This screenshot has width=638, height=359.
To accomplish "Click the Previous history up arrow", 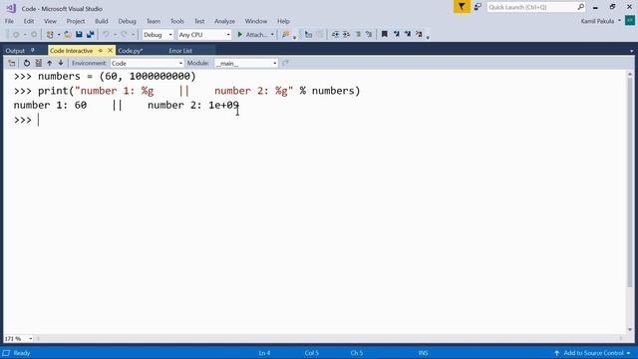I will tap(50, 63).
